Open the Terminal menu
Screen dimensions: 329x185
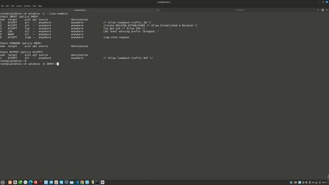click(x=27, y=6)
